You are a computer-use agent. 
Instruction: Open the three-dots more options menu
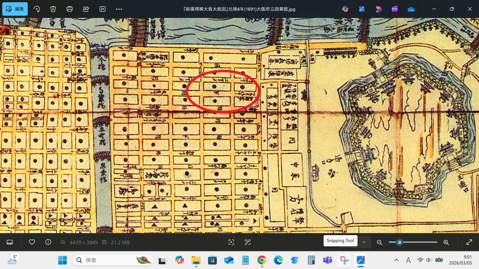(119, 9)
